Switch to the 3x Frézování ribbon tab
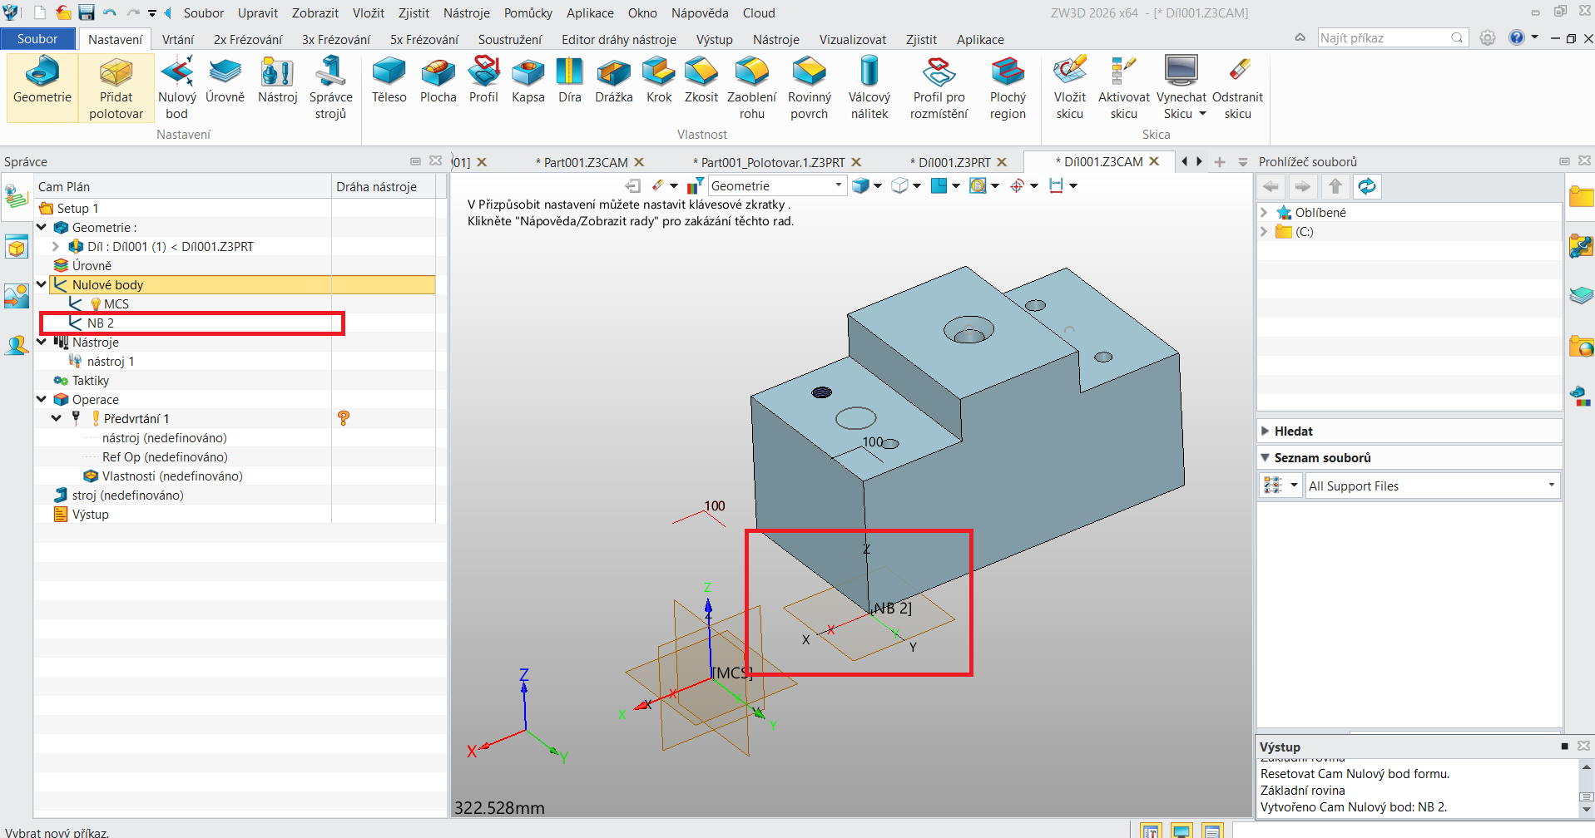The height and width of the screenshot is (838, 1595). click(336, 39)
